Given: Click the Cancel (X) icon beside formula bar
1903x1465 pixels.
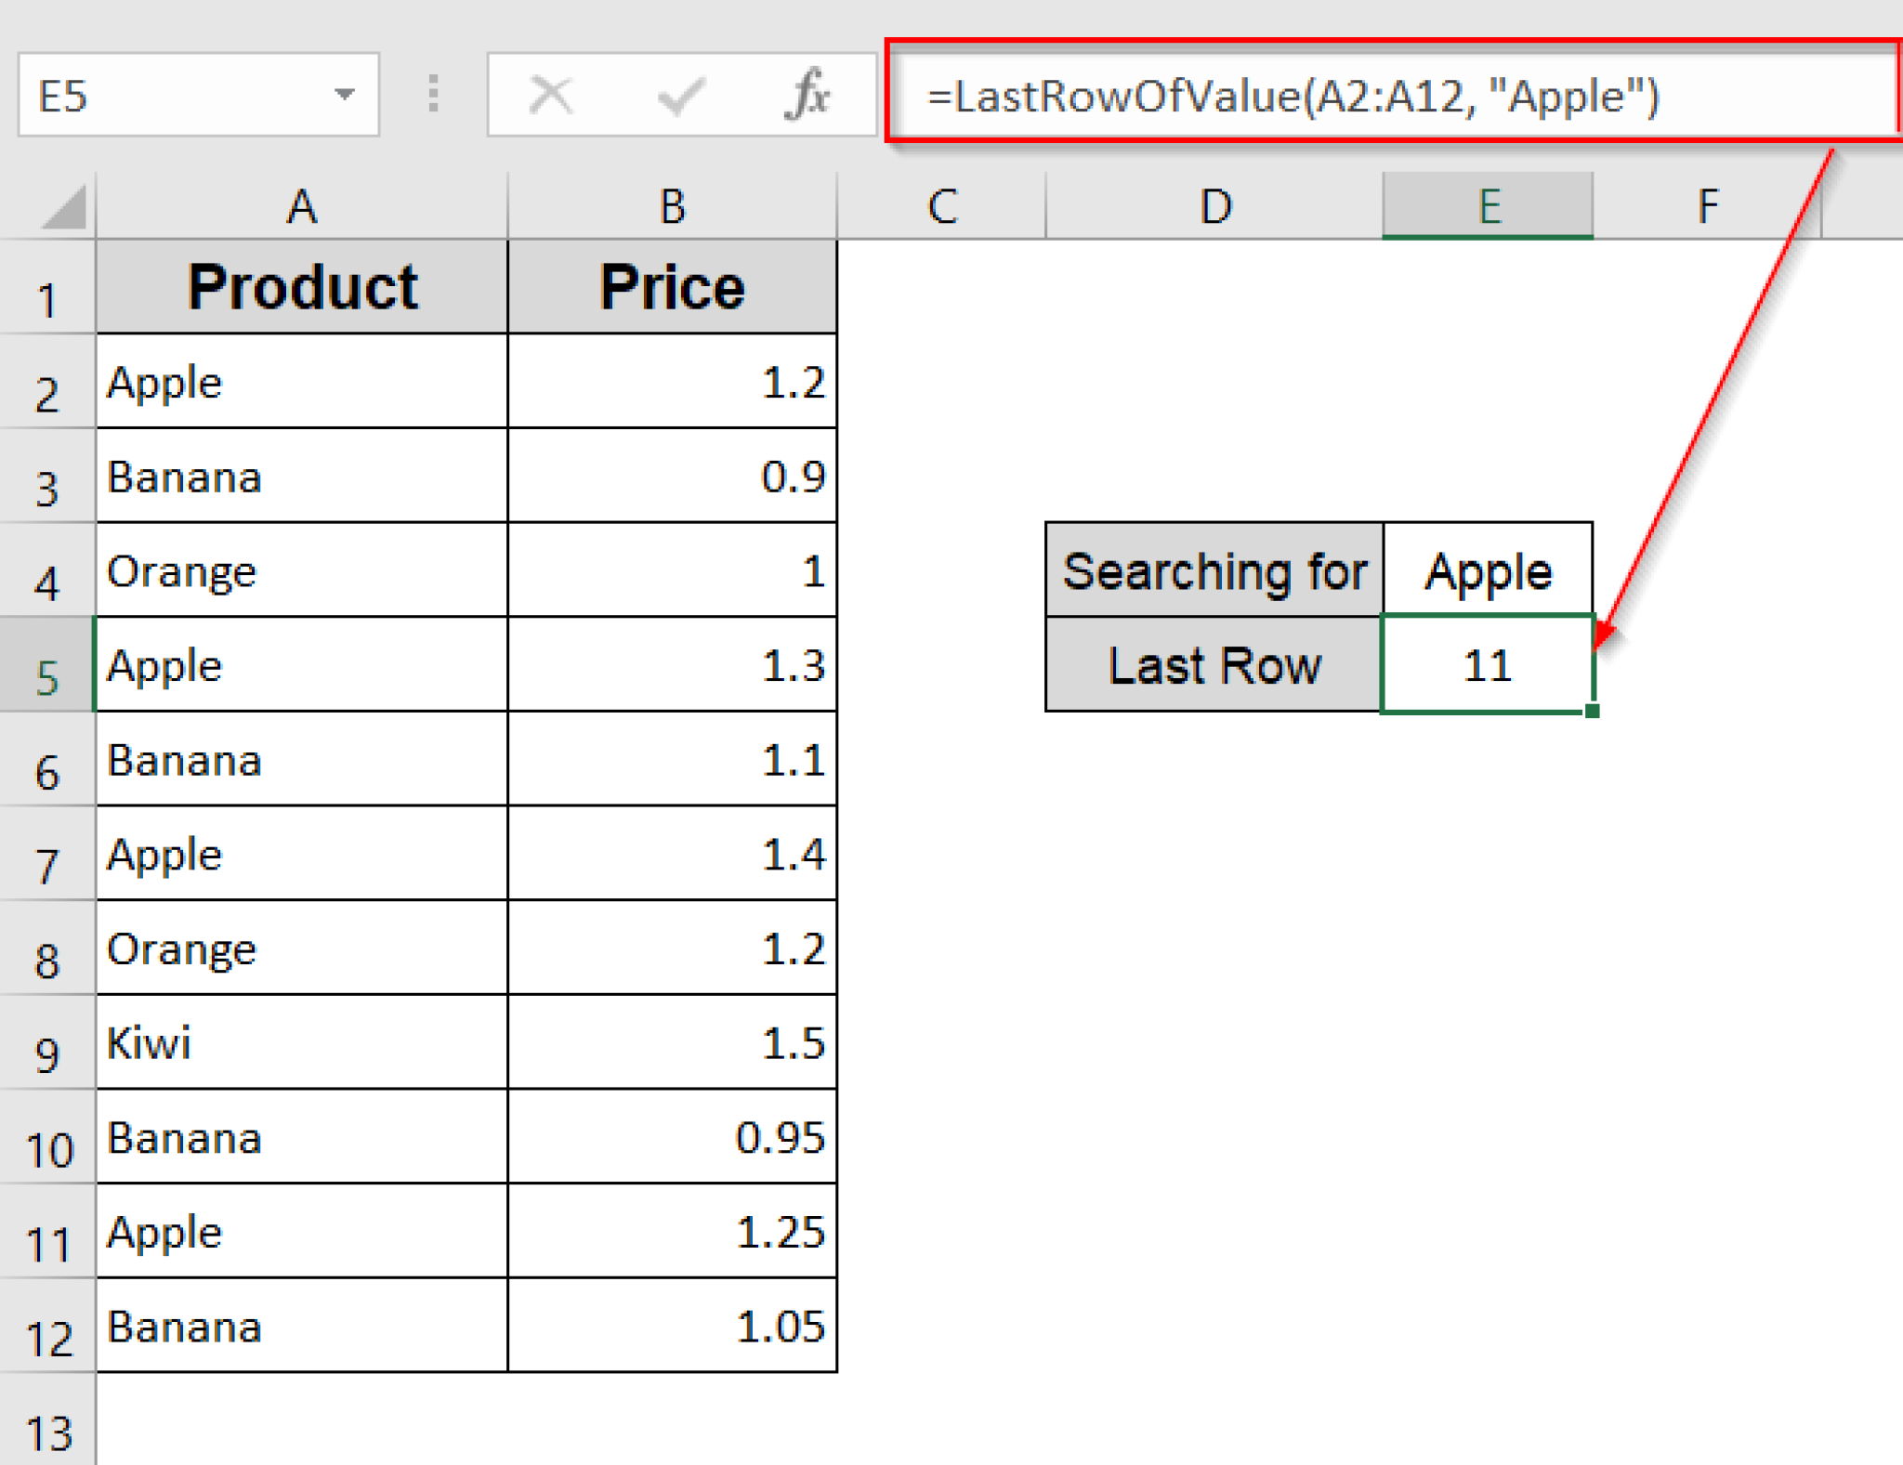Looking at the screenshot, I should tap(550, 93).
